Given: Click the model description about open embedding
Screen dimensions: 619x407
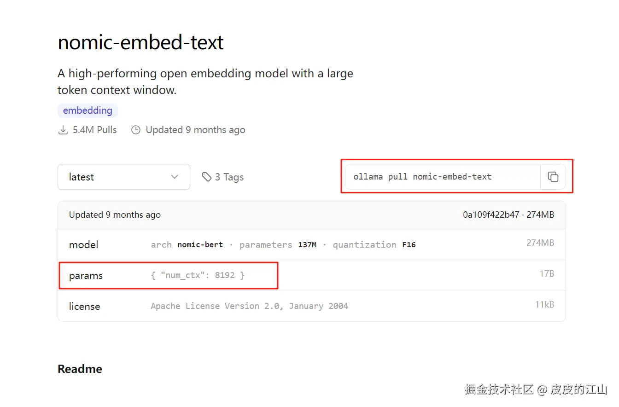Looking at the screenshot, I should coord(205,81).
